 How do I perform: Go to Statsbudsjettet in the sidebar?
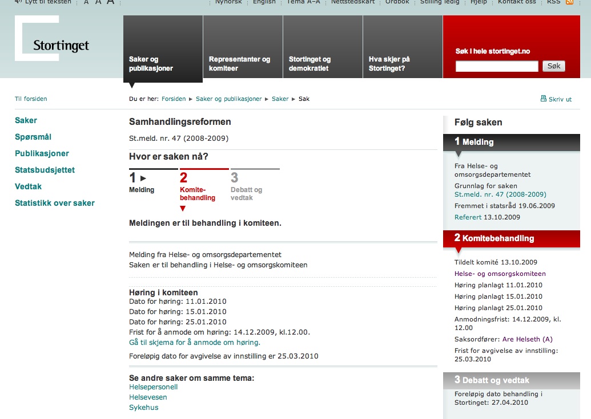point(45,170)
